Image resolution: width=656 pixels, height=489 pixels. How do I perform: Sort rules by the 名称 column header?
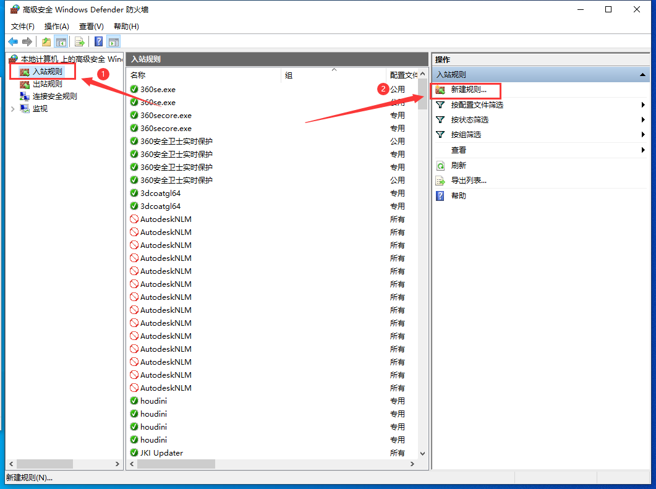pos(203,75)
